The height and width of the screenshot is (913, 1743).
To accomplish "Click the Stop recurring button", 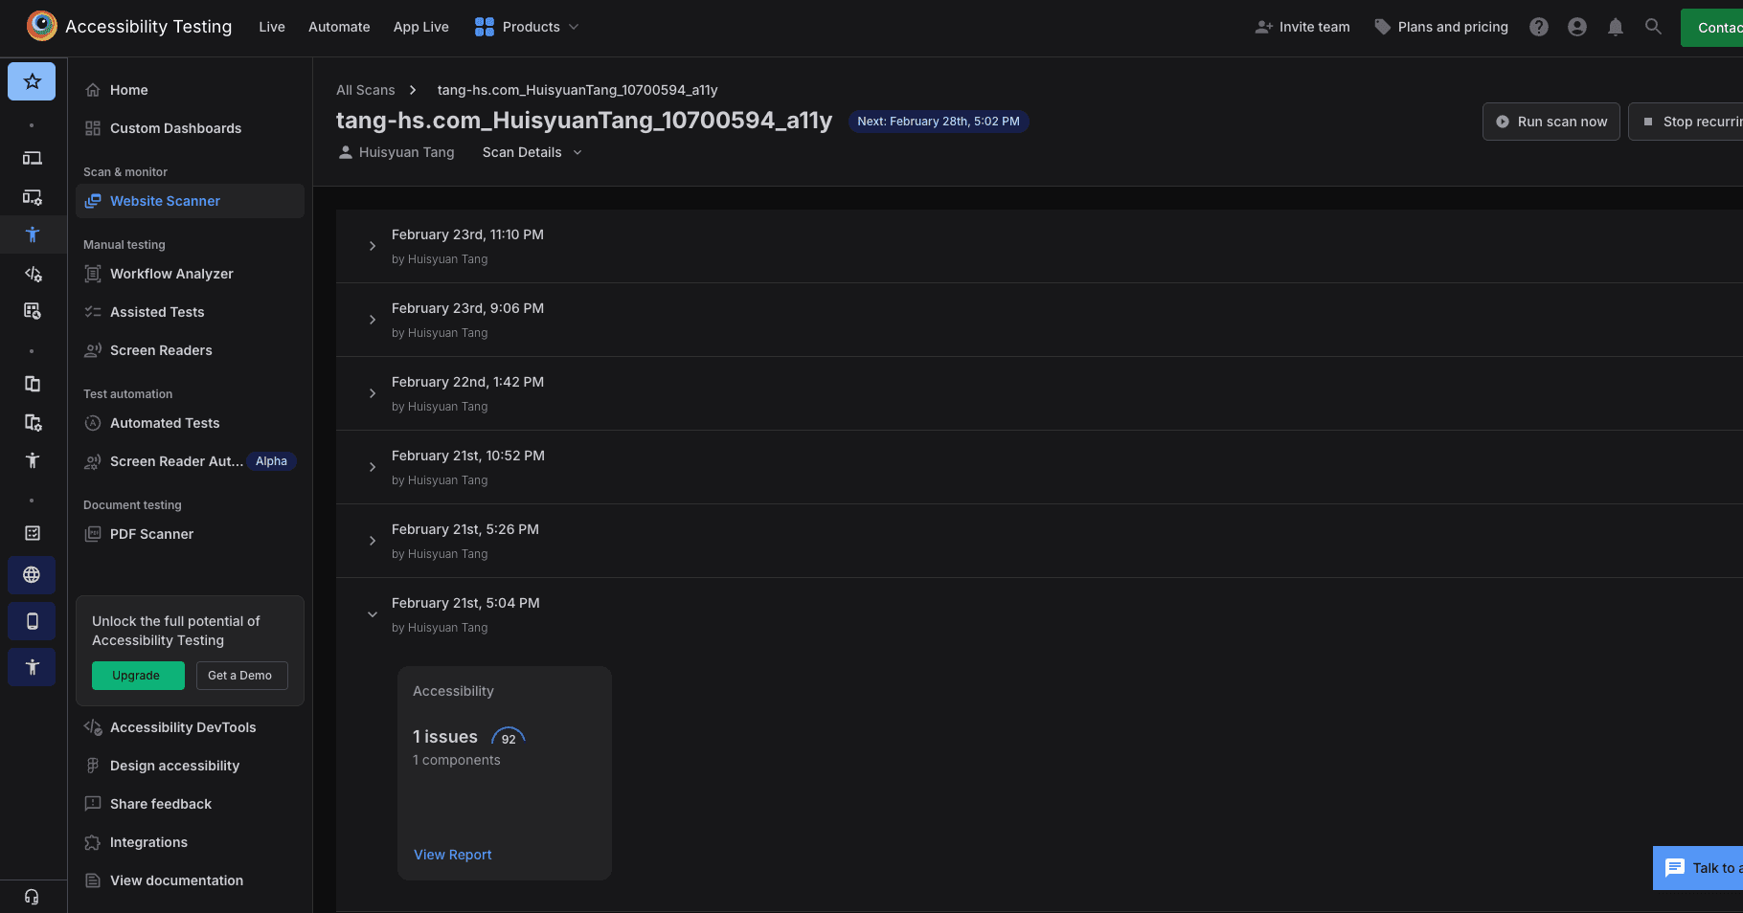I will (x=1687, y=122).
